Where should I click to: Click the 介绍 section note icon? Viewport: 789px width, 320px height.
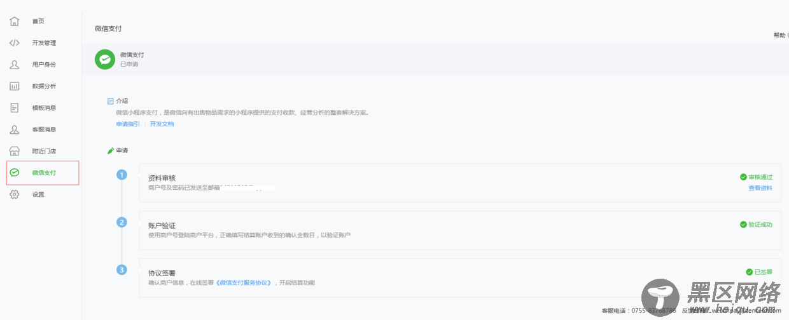click(110, 101)
